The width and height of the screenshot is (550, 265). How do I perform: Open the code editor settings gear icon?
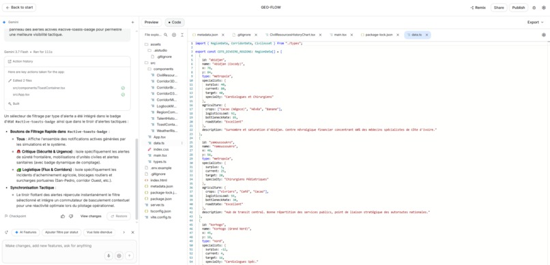[544, 35]
